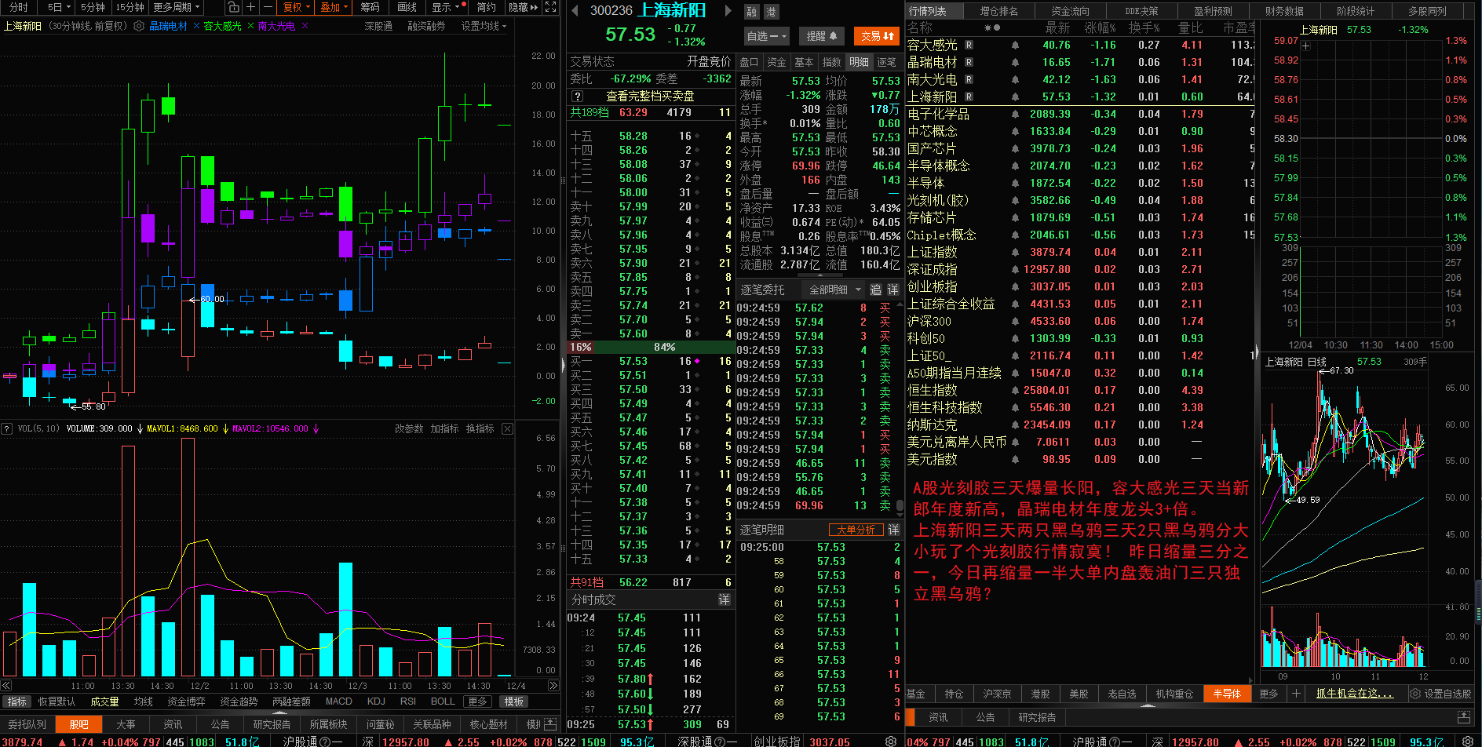The width and height of the screenshot is (1482, 747).
Task: Click the 16%/84% buy-sell ratio bar
Action: click(651, 347)
